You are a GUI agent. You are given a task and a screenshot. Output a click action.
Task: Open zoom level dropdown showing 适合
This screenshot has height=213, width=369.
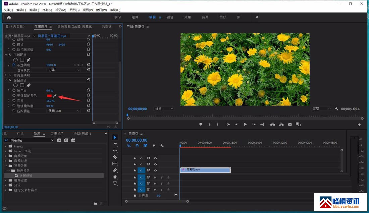tap(164, 109)
